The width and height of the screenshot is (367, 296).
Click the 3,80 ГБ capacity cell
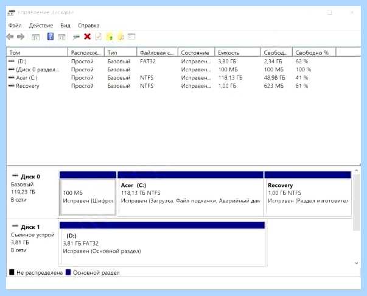(227, 62)
